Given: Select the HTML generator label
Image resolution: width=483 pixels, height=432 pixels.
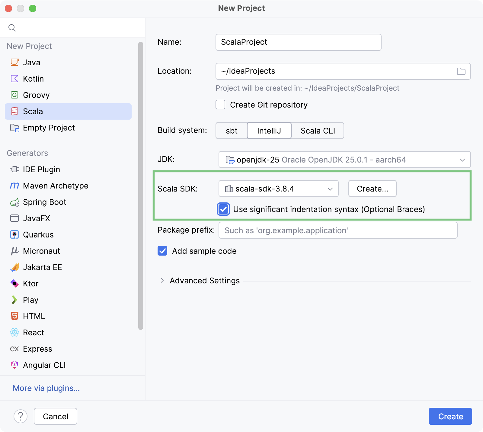Looking at the screenshot, I should coord(34,316).
